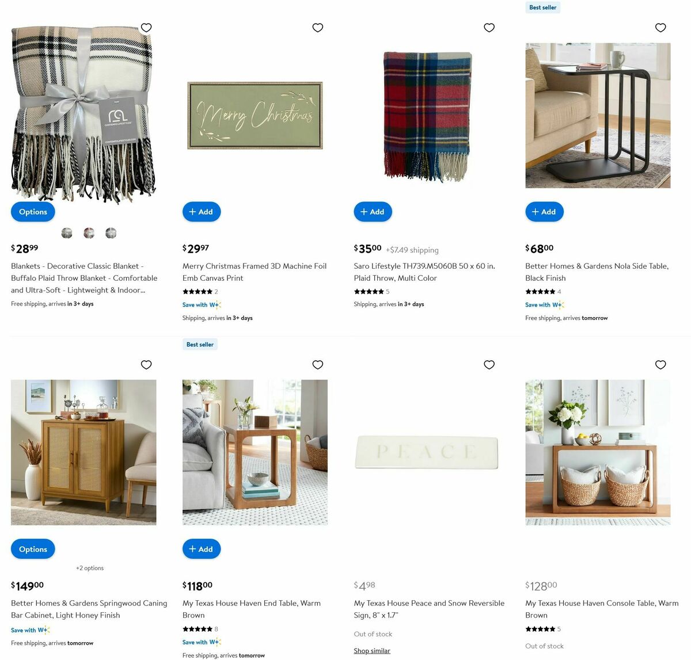The image size is (691, 660).
Task: Heart the Nola Side Table item
Action: (x=660, y=28)
